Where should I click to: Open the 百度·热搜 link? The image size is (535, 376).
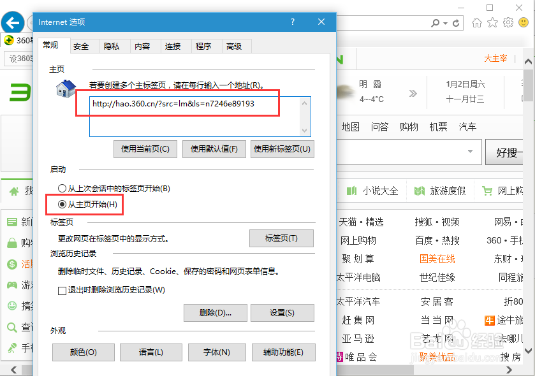(437, 241)
